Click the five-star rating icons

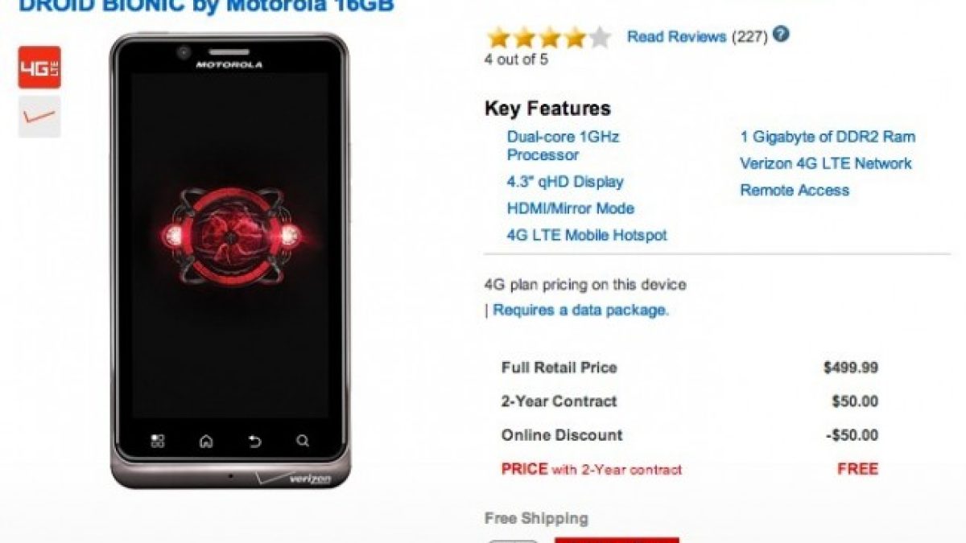coord(548,37)
